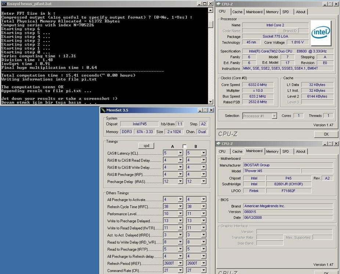Viewport: 340px width, 274px height.
Task: Open RAS# Precharge (tRP) channel A dropdown
Action: coord(180,174)
